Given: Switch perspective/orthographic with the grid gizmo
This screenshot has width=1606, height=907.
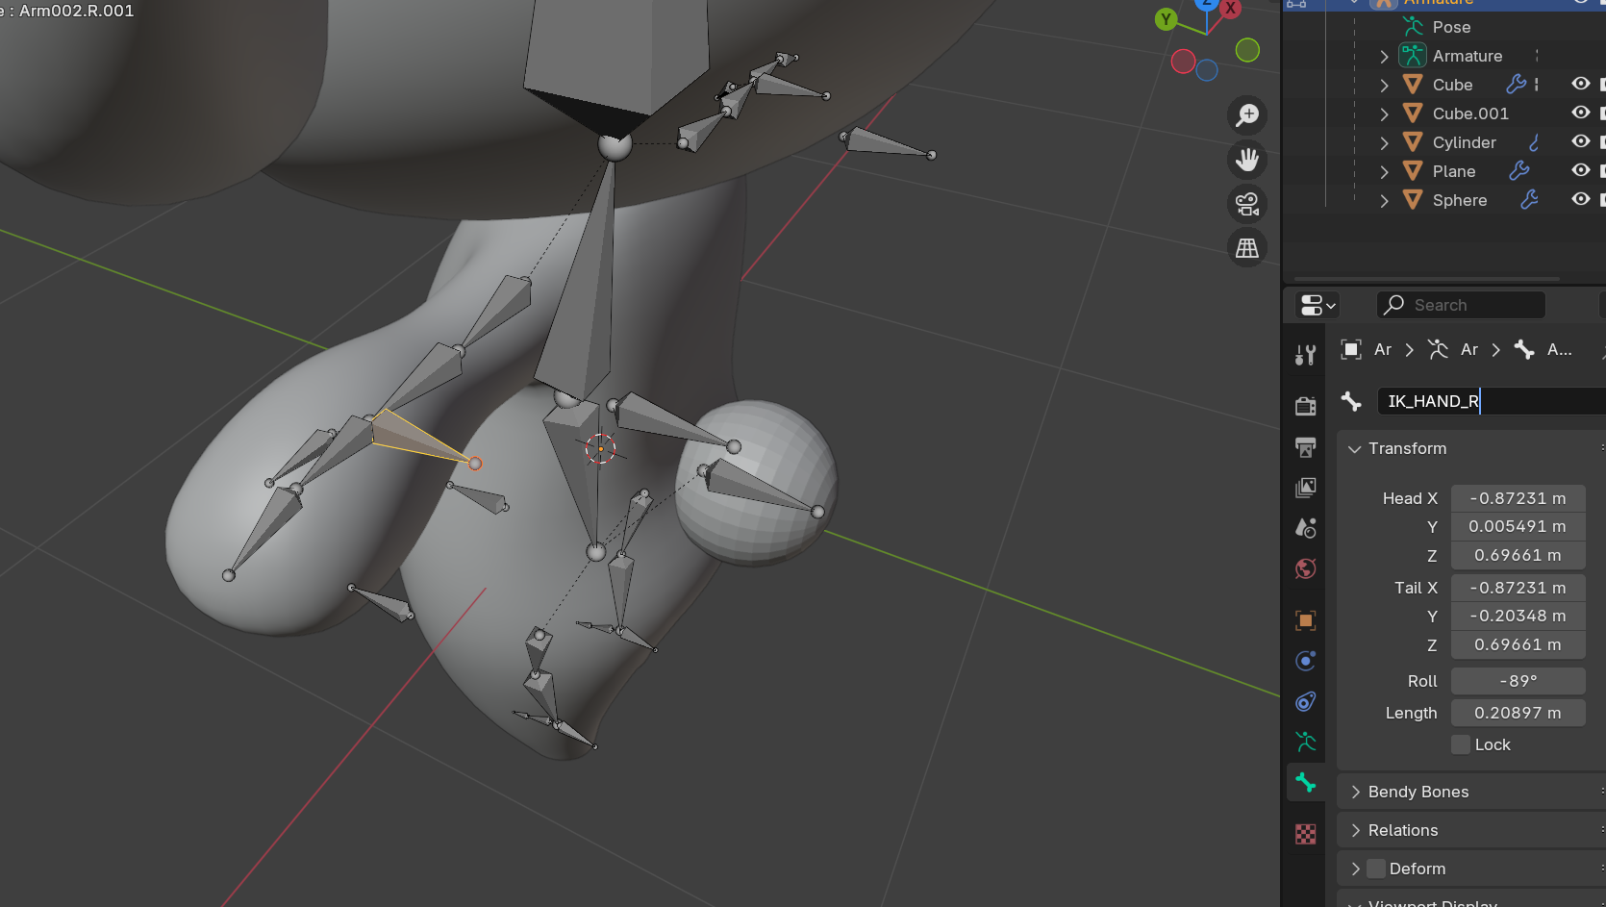Looking at the screenshot, I should [1247, 248].
